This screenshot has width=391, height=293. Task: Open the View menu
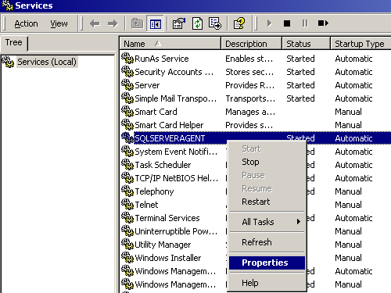coord(59,23)
